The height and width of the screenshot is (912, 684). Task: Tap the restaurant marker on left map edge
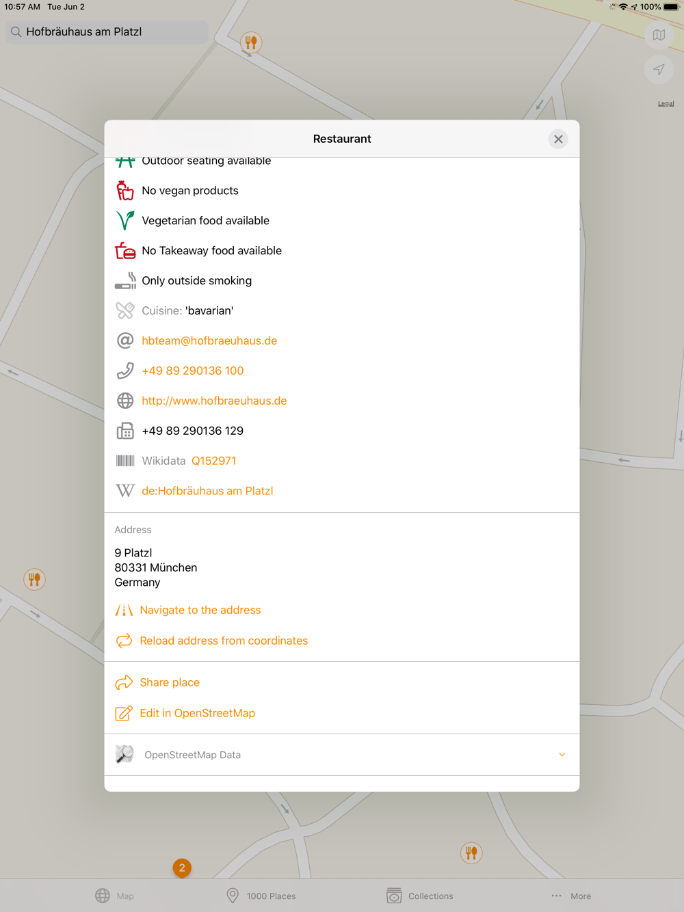pyautogui.click(x=34, y=580)
